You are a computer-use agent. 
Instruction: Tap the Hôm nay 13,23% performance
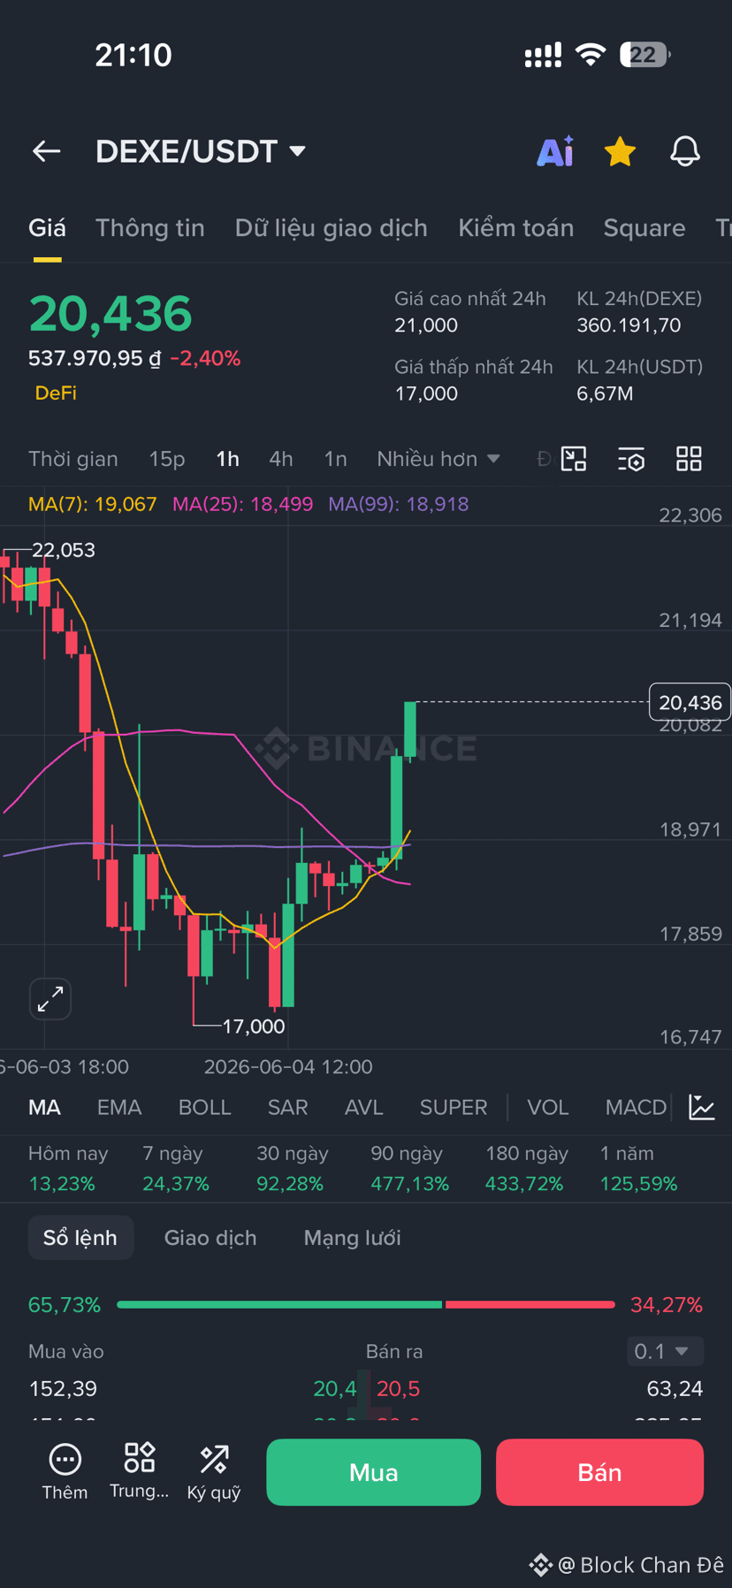pos(68,1168)
